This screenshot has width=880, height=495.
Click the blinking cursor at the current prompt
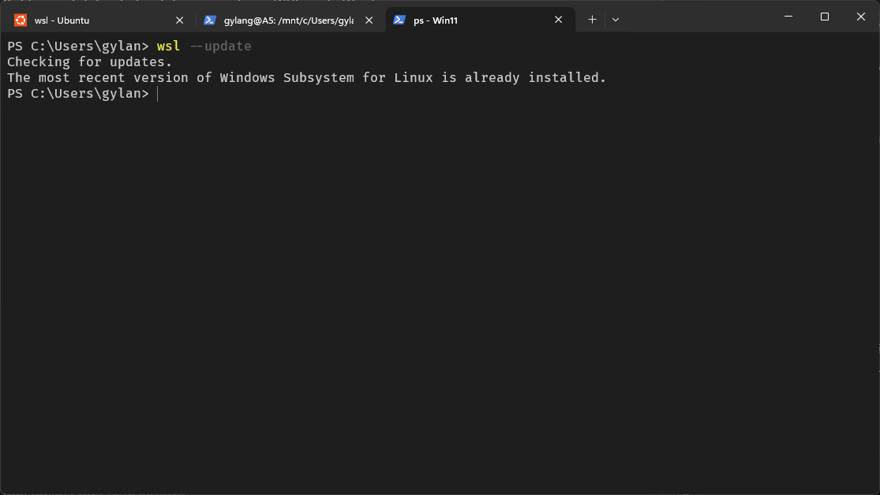coord(158,94)
